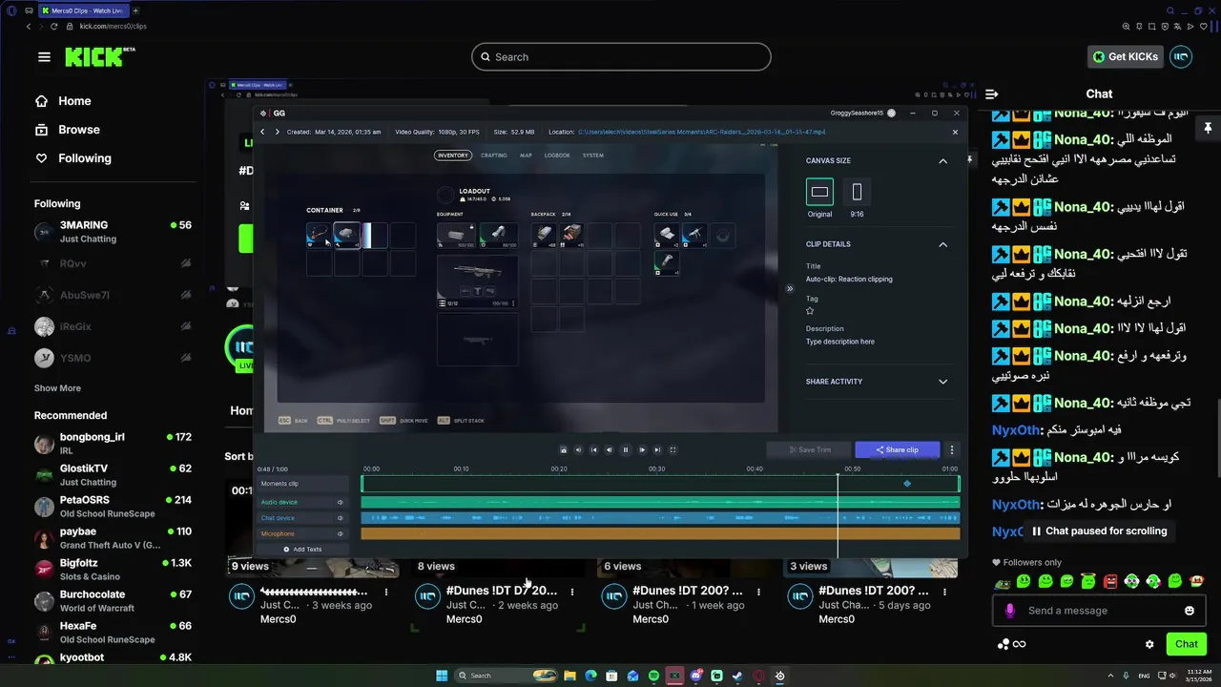Take a screenshot with camera icon
1221x687 pixels.
click(563, 449)
